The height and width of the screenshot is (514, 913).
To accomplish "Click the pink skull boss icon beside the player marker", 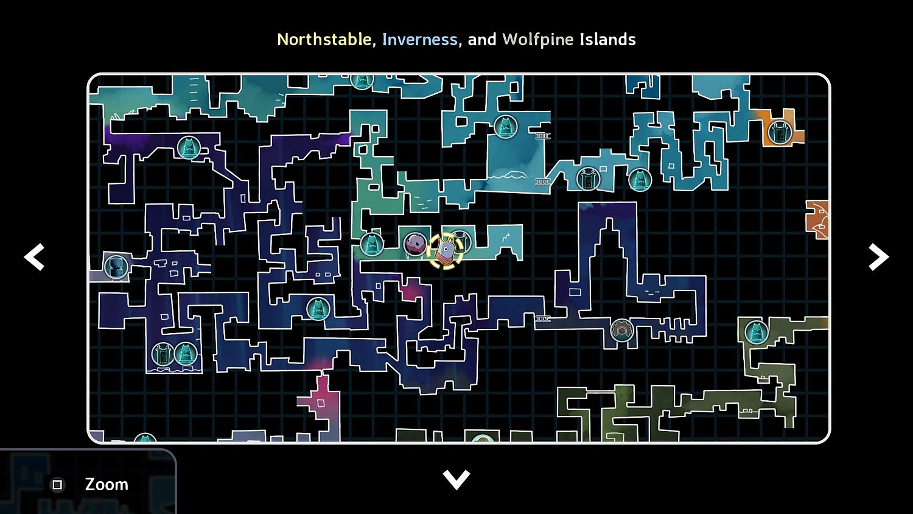I will click(x=416, y=242).
